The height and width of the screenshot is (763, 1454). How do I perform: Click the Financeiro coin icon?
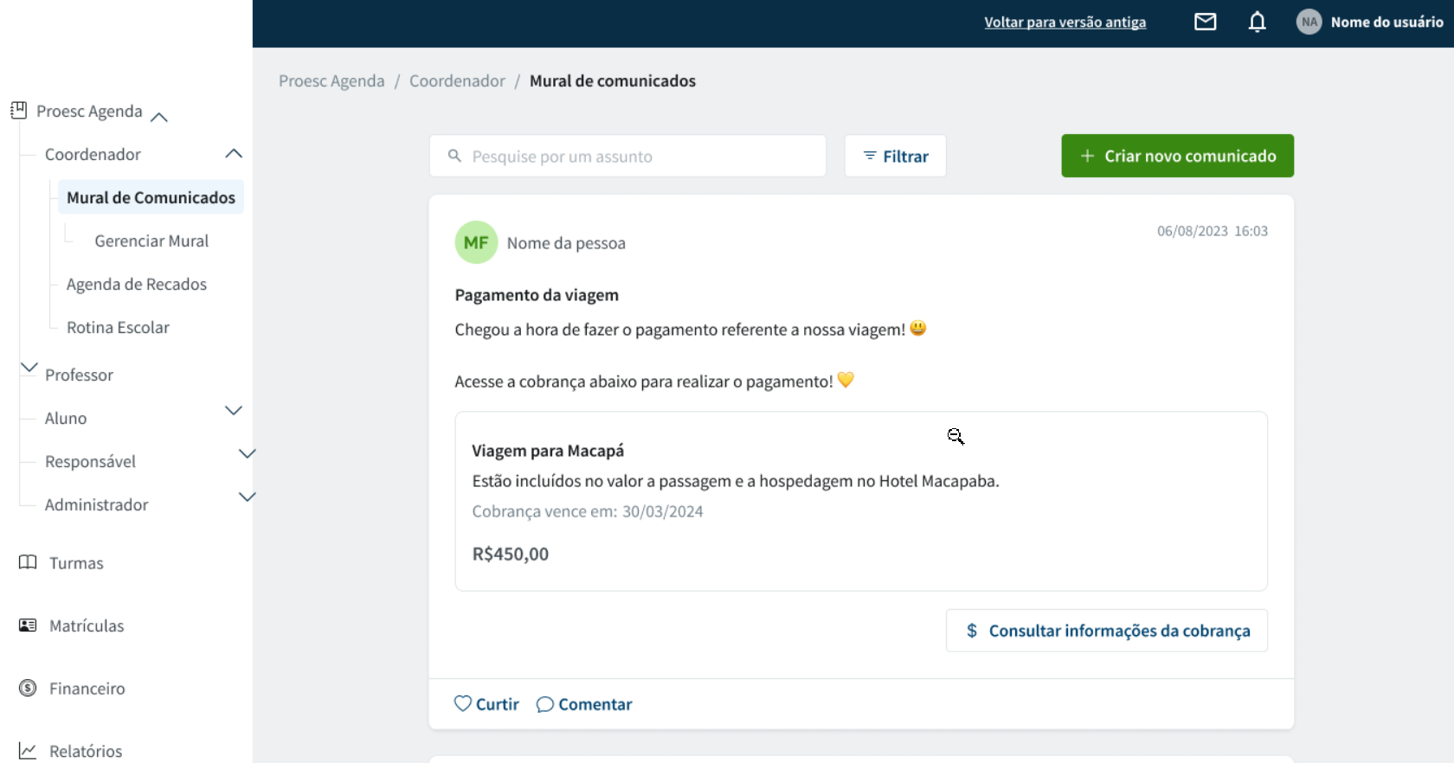point(28,688)
